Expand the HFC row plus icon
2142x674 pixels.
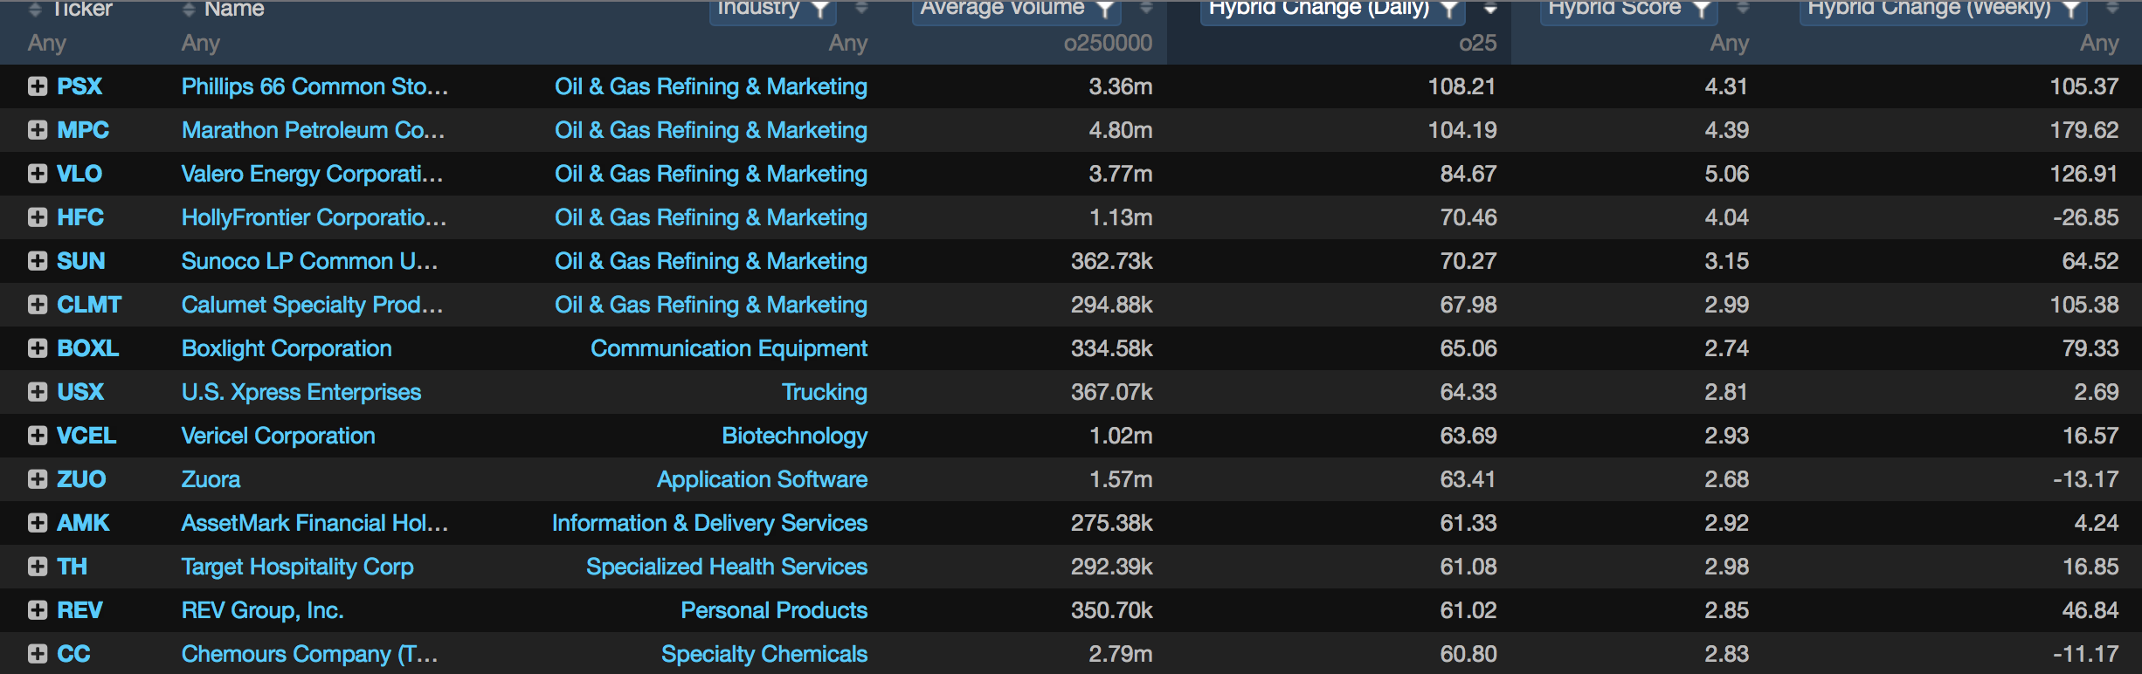click(x=37, y=217)
